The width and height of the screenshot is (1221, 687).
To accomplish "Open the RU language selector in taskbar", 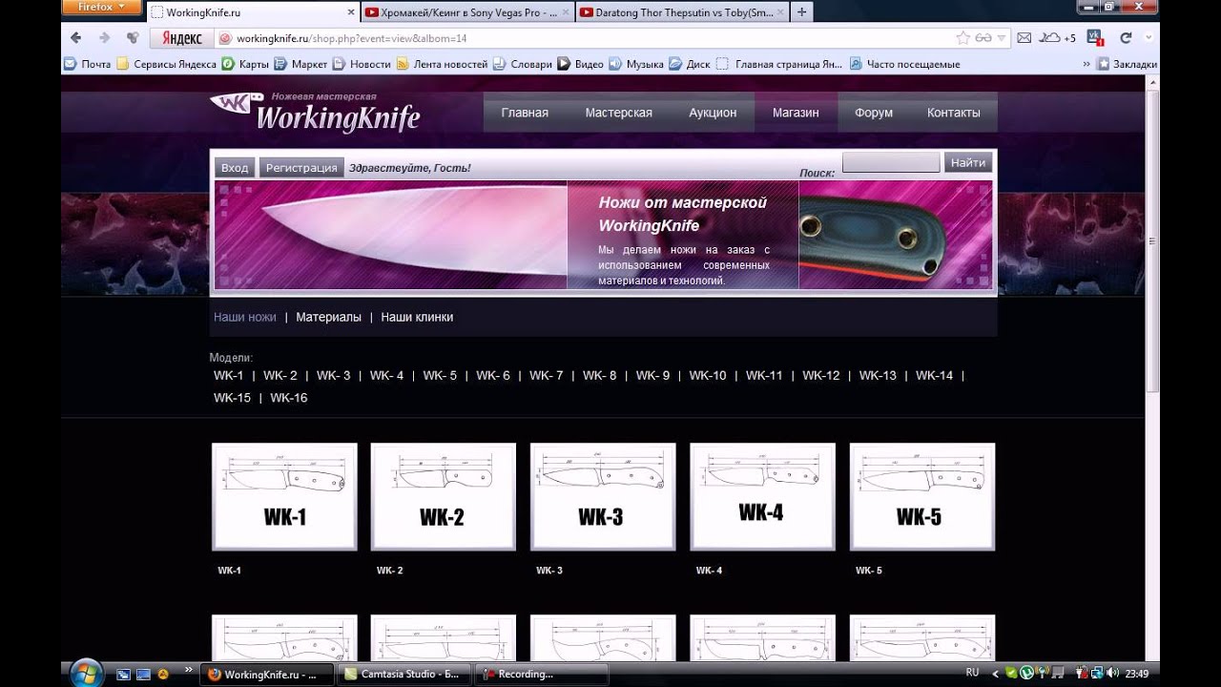I will (x=972, y=673).
